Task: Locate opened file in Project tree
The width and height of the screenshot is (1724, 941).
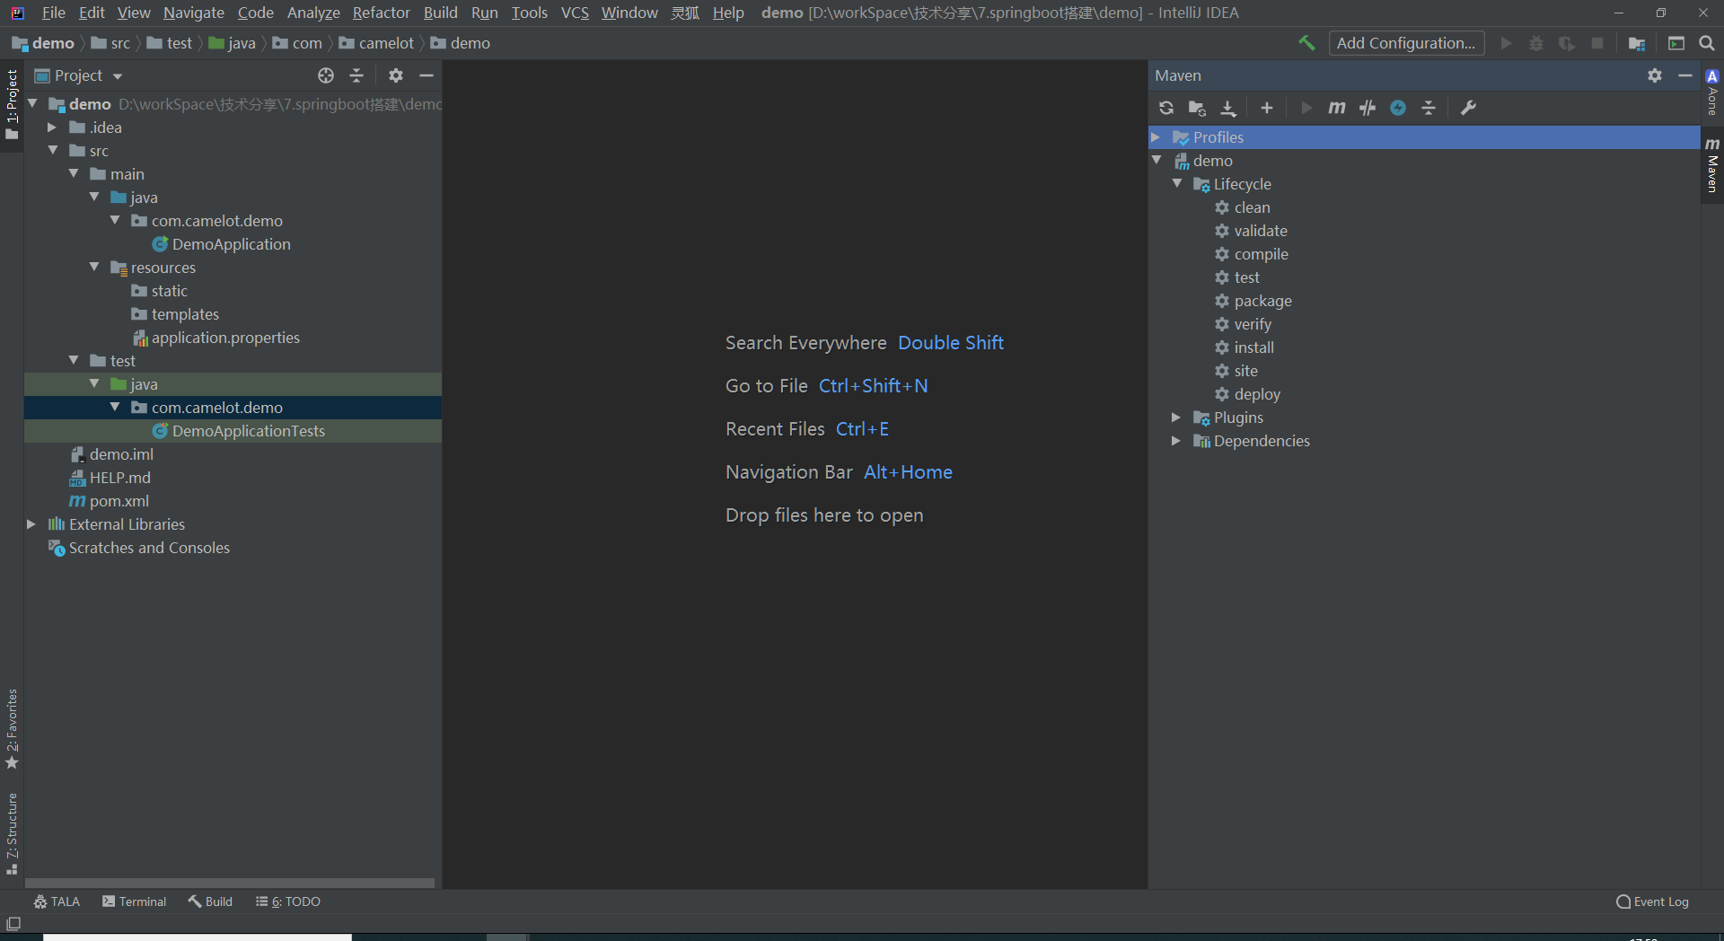Action: (326, 75)
